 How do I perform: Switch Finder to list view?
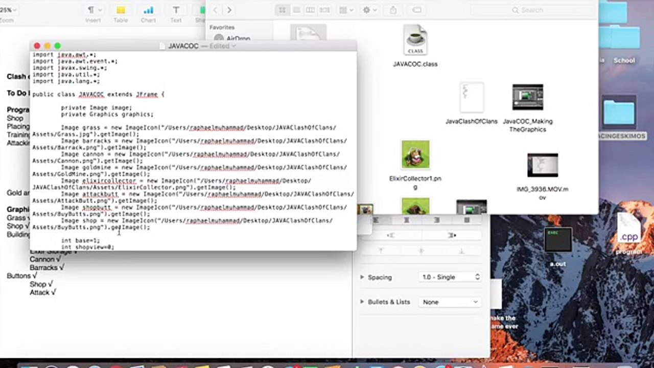pos(296,10)
